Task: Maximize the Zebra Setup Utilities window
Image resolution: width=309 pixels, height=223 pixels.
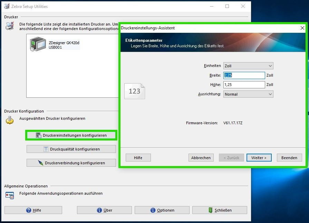Action: 227,6
